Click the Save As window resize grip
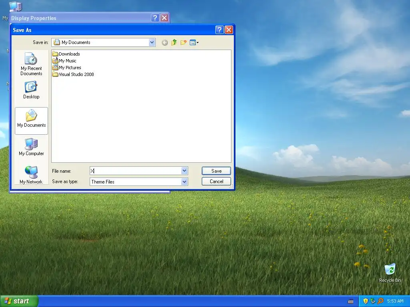Viewport: 410px width, 307px height. click(x=231, y=186)
